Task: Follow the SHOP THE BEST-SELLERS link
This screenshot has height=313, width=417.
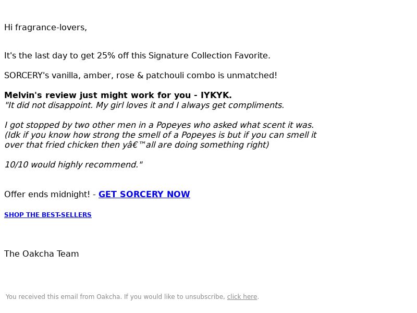Action: 48,215
